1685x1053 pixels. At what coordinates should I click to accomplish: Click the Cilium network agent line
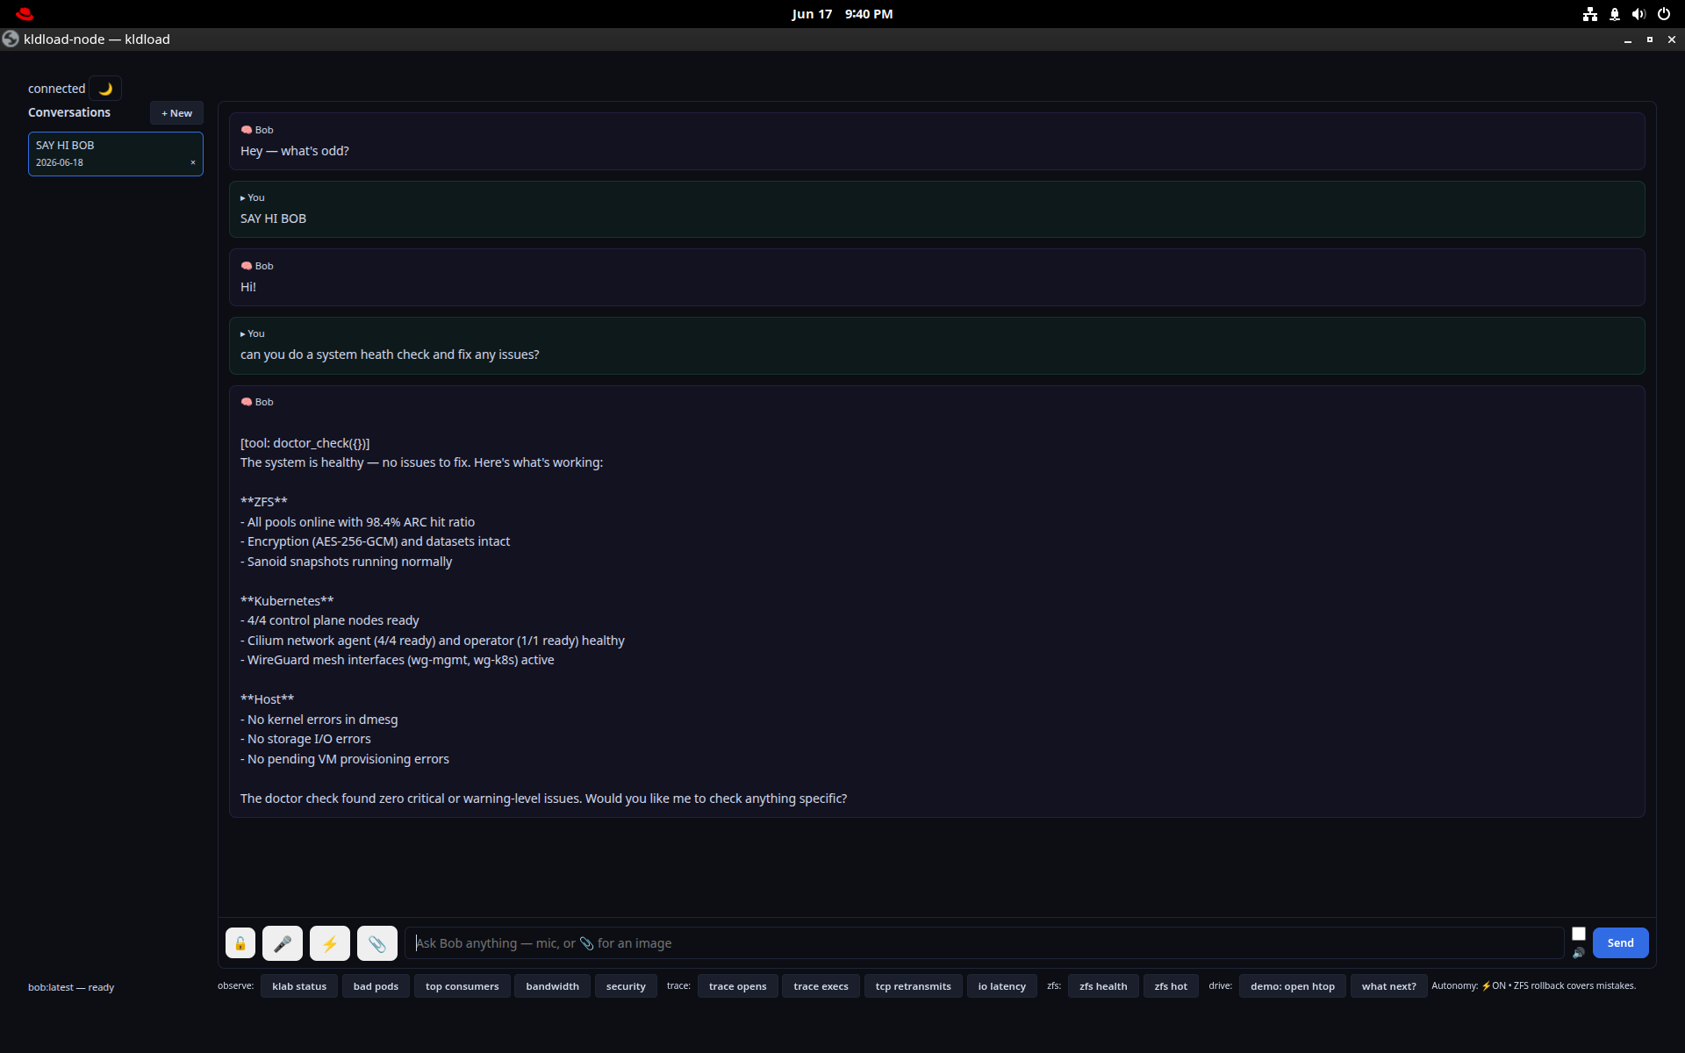(433, 641)
